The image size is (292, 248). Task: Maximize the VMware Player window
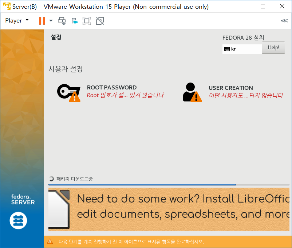(263, 6)
